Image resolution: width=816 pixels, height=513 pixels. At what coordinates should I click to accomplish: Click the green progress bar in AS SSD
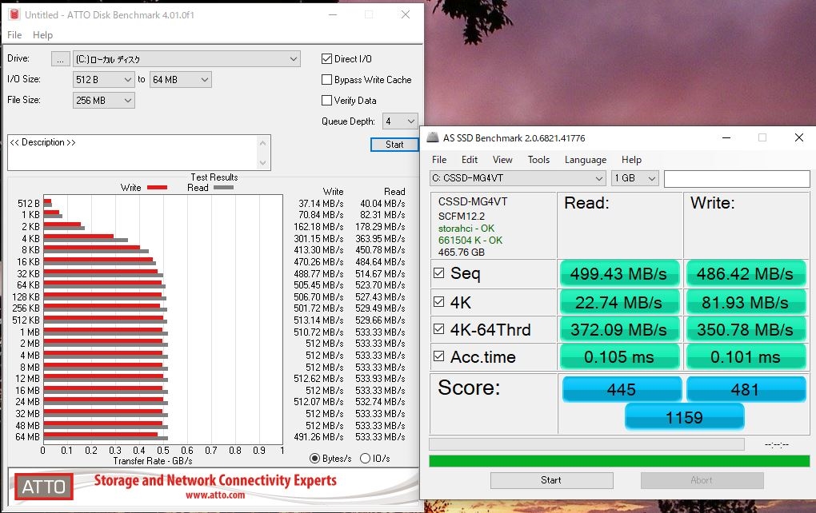(619, 461)
